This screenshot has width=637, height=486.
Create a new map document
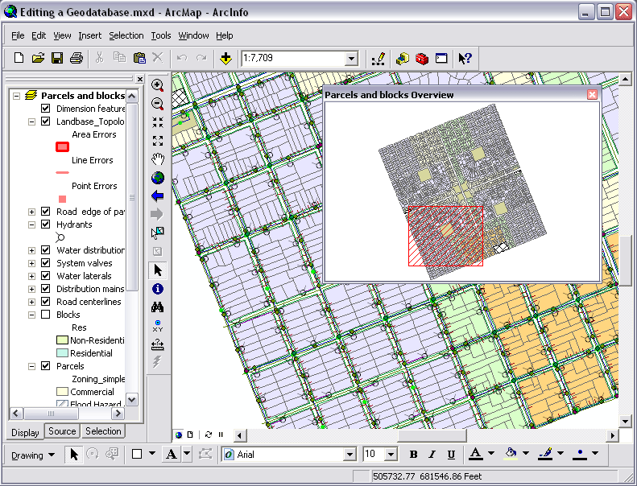[19, 58]
